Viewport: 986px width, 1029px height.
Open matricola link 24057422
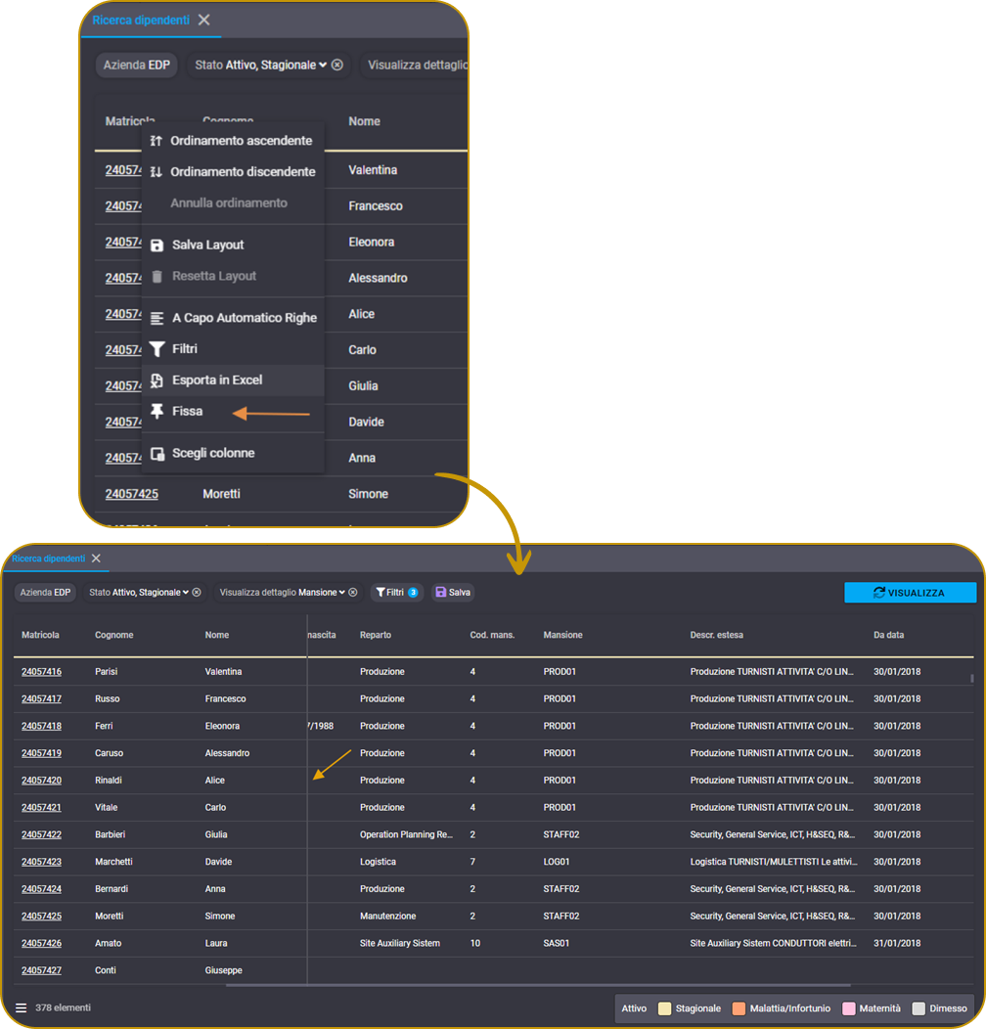click(x=41, y=834)
